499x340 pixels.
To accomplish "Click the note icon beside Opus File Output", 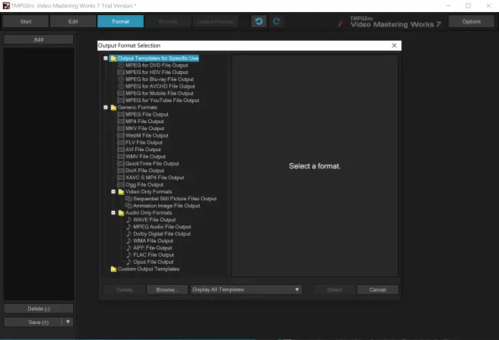I will 129,261.
